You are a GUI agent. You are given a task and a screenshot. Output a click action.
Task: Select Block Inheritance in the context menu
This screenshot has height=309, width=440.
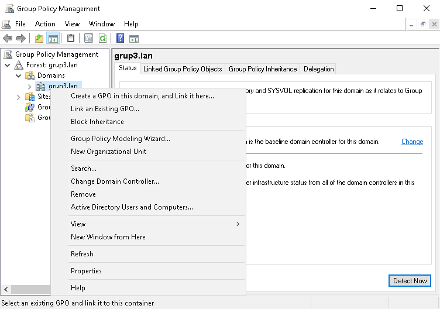pyautogui.click(x=97, y=122)
